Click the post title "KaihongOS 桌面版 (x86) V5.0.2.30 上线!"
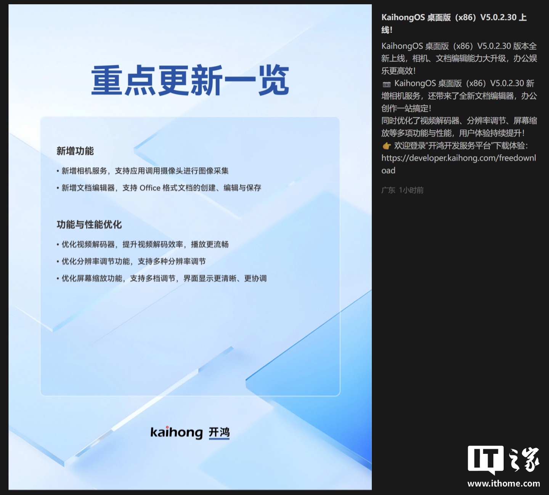549x495 pixels. [x=454, y=23]
